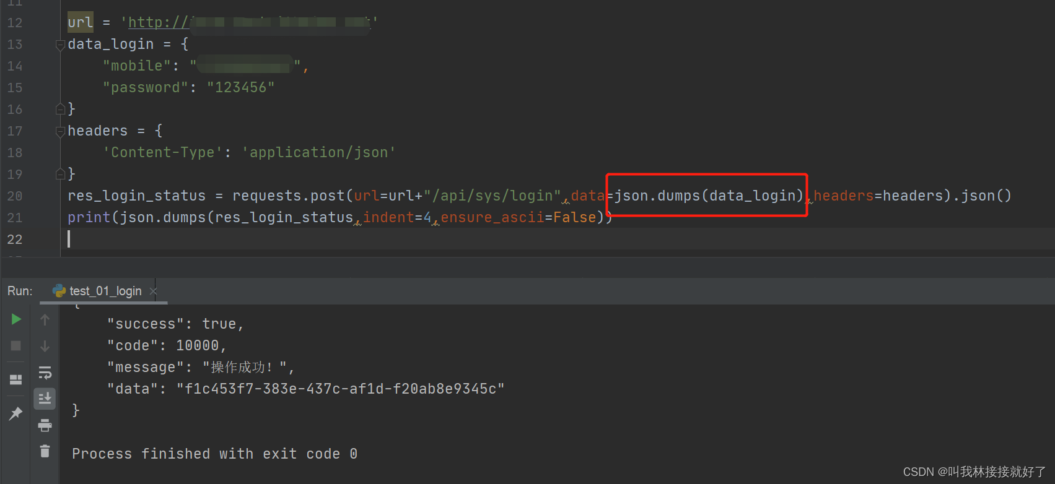Click Python icon on test_01_login tab
The image size is (1055, 484).
coord(59,291)
